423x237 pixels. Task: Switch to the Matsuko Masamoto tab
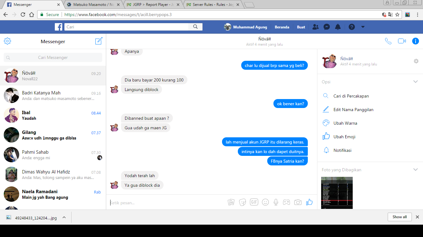tap(93, 5)
